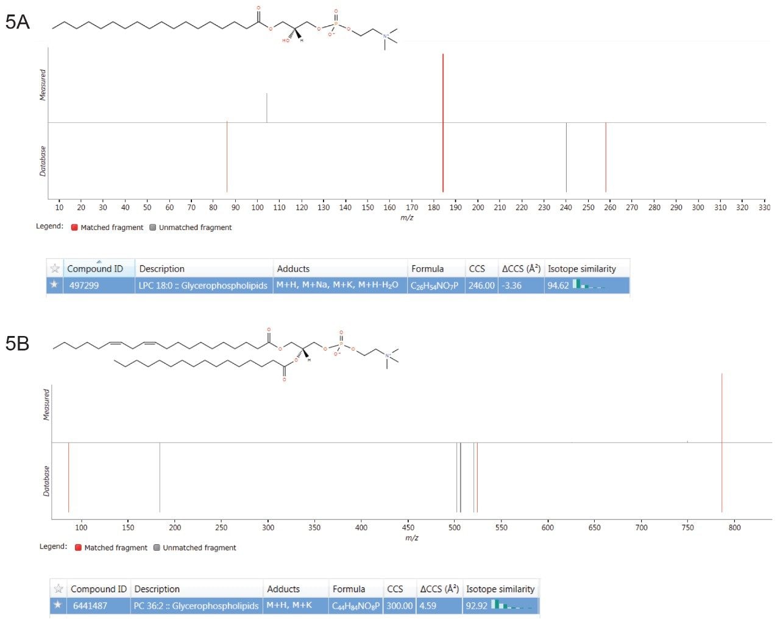This screenshot has width=780, height=619.
Task: Click the red Matched fragment swatch in the 5A legend
Action: pos(74,228)
